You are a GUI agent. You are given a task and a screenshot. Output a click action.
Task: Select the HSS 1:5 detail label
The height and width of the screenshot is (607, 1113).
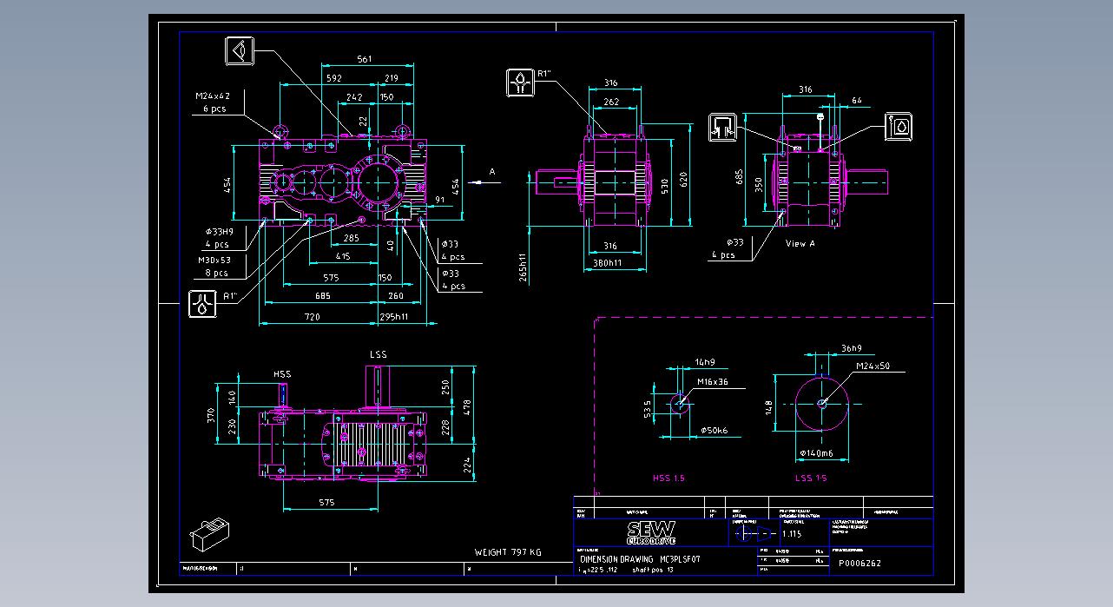(x=668, y=478)
